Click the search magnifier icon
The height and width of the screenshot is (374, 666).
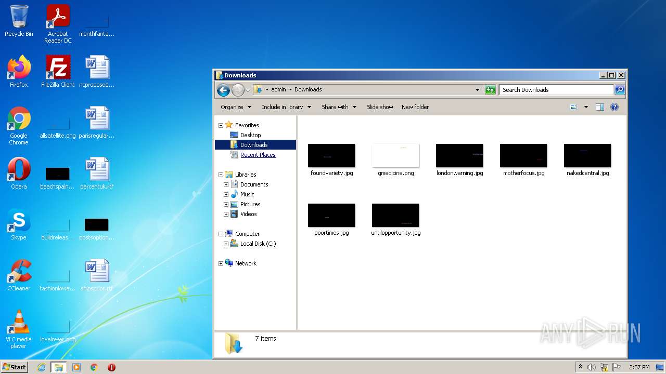coord(619,90)
